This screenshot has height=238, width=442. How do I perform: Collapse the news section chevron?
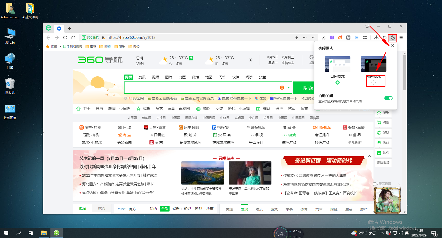coord(369,156)
